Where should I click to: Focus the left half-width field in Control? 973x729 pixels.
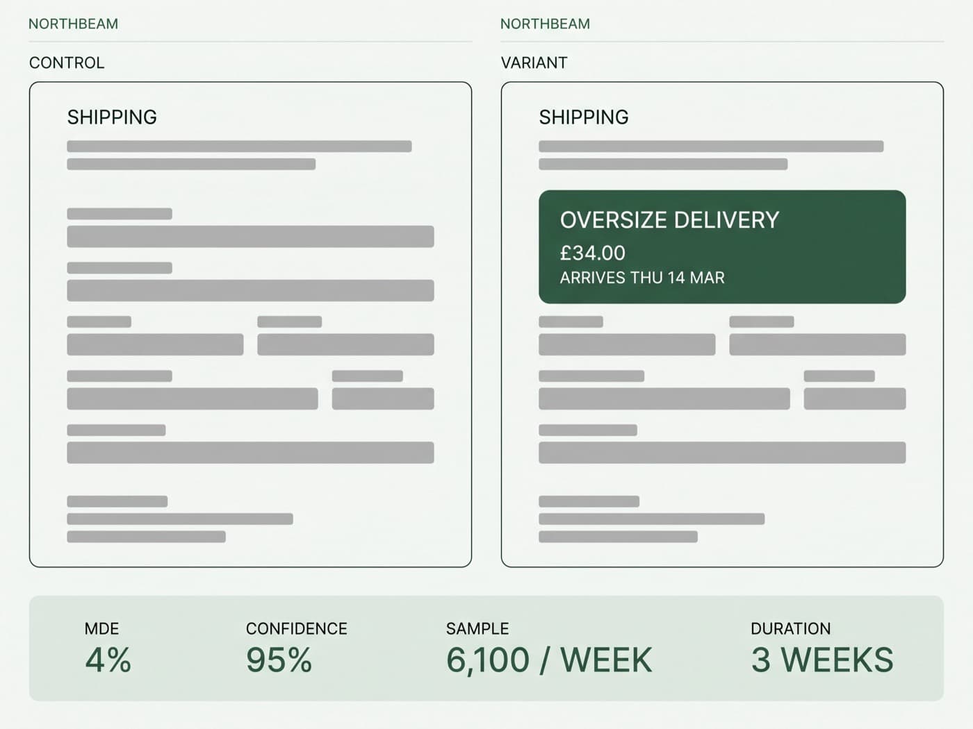[155, 344]
